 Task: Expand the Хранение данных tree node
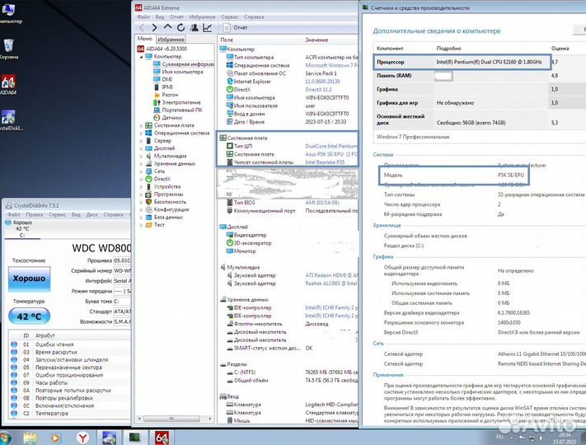pos(140,163)
